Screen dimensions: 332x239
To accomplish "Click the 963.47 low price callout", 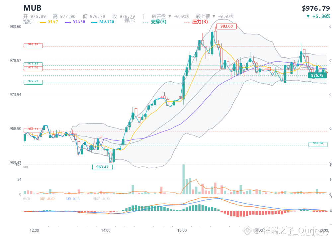I will pyautogui.click(x=102, y=167).
